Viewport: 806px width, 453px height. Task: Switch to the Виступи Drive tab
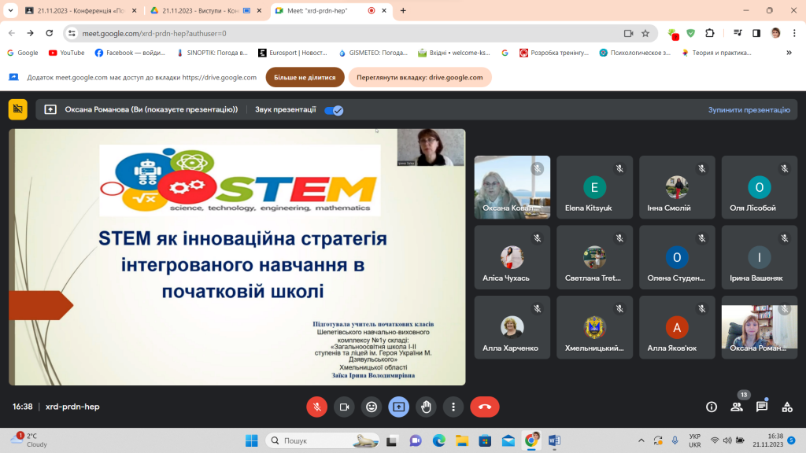coord(205,10)
